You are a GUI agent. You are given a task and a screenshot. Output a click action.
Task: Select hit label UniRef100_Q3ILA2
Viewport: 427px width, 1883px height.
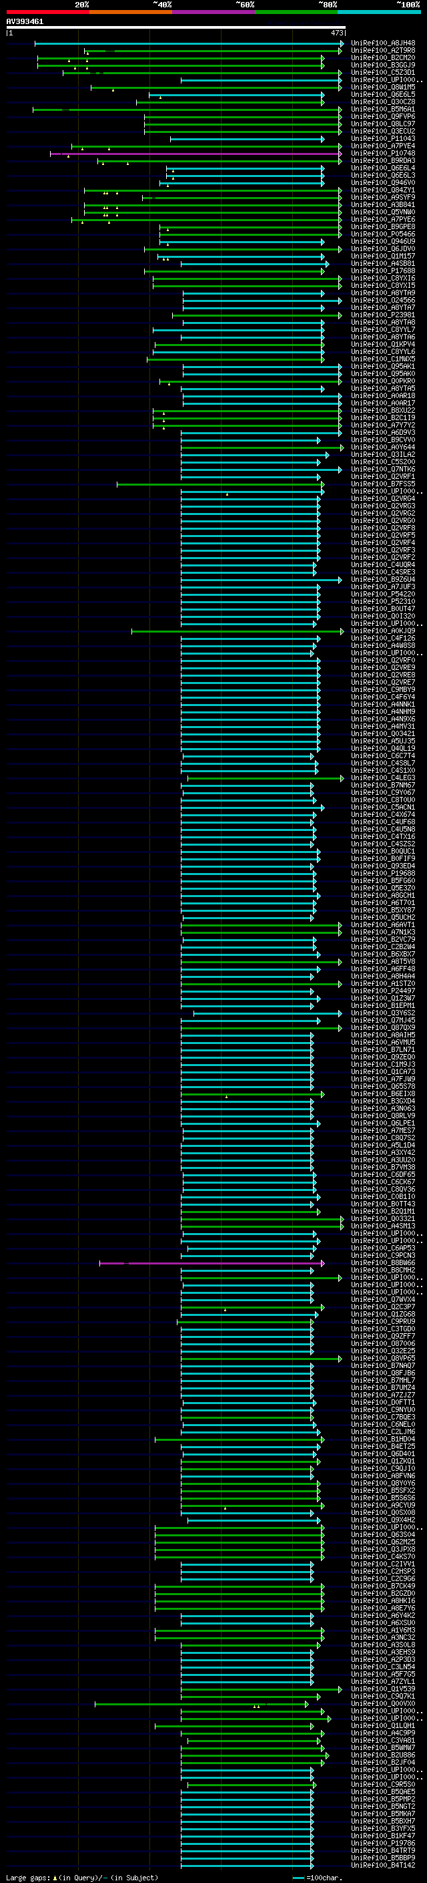[x=383, y=455]
